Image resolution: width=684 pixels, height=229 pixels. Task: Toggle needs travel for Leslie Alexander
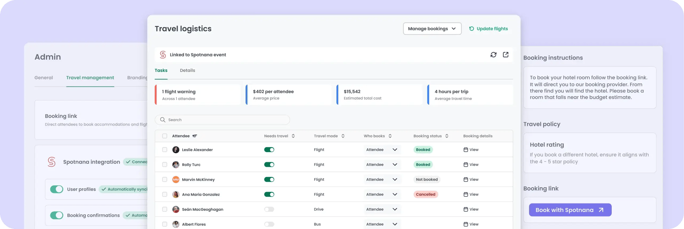tap(269, 150)
